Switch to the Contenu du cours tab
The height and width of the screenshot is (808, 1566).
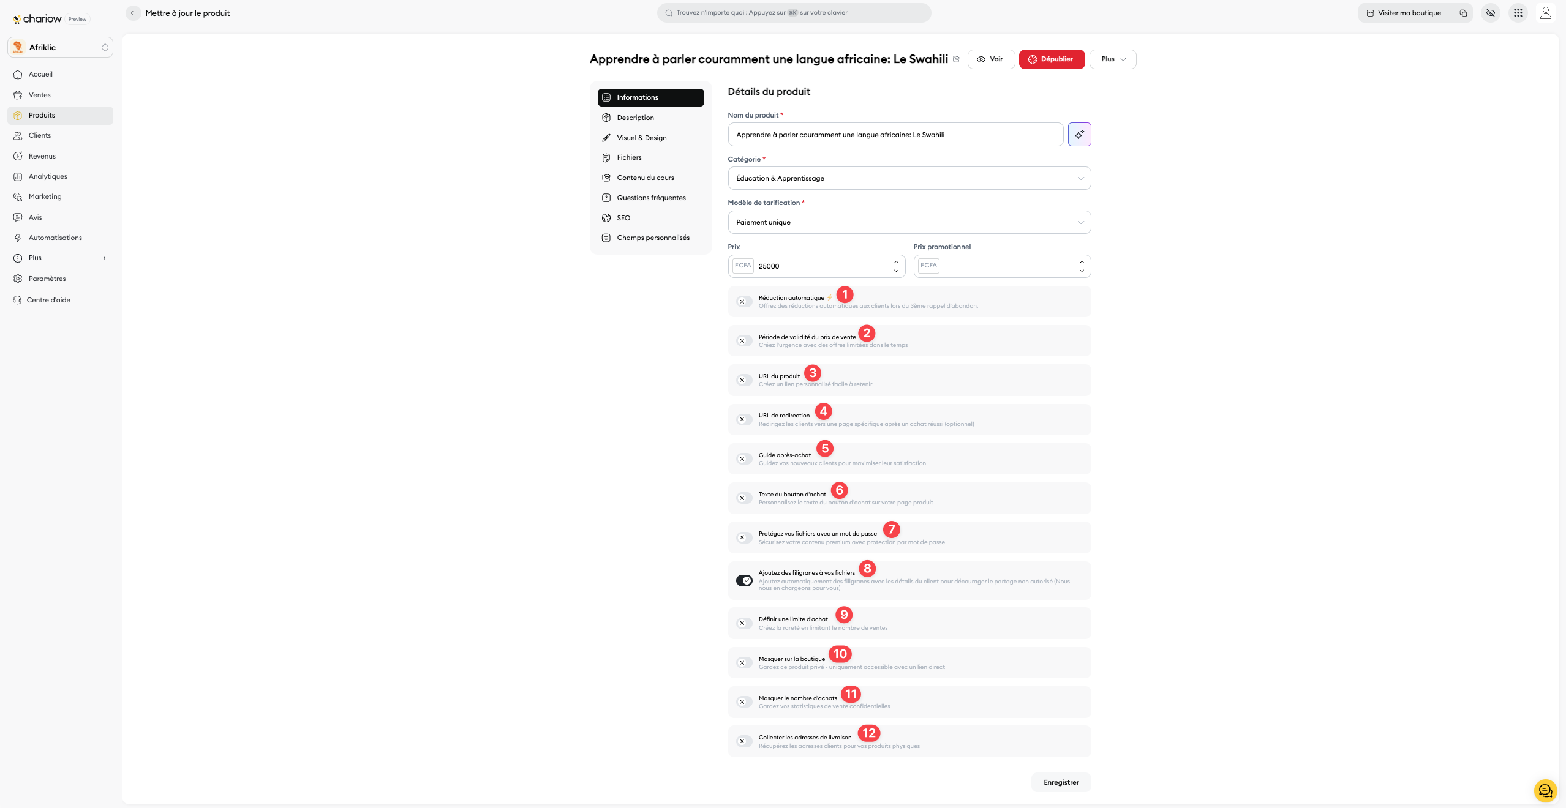tap(645, 178)
